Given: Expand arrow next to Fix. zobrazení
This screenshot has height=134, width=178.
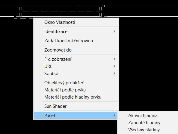Looking at the screenshot, I should [114, 59].
